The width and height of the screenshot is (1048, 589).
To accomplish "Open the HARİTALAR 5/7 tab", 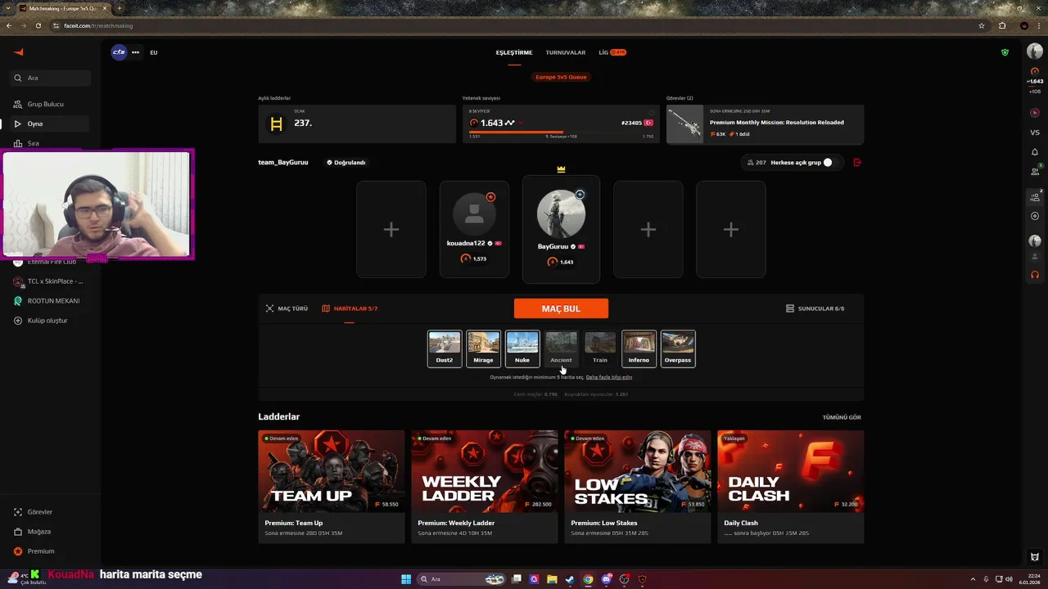I will [x=350, y=308].
